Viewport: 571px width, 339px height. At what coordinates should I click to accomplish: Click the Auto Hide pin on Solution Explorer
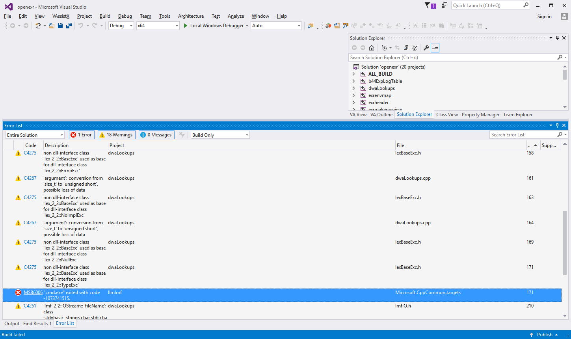point(557,38)
